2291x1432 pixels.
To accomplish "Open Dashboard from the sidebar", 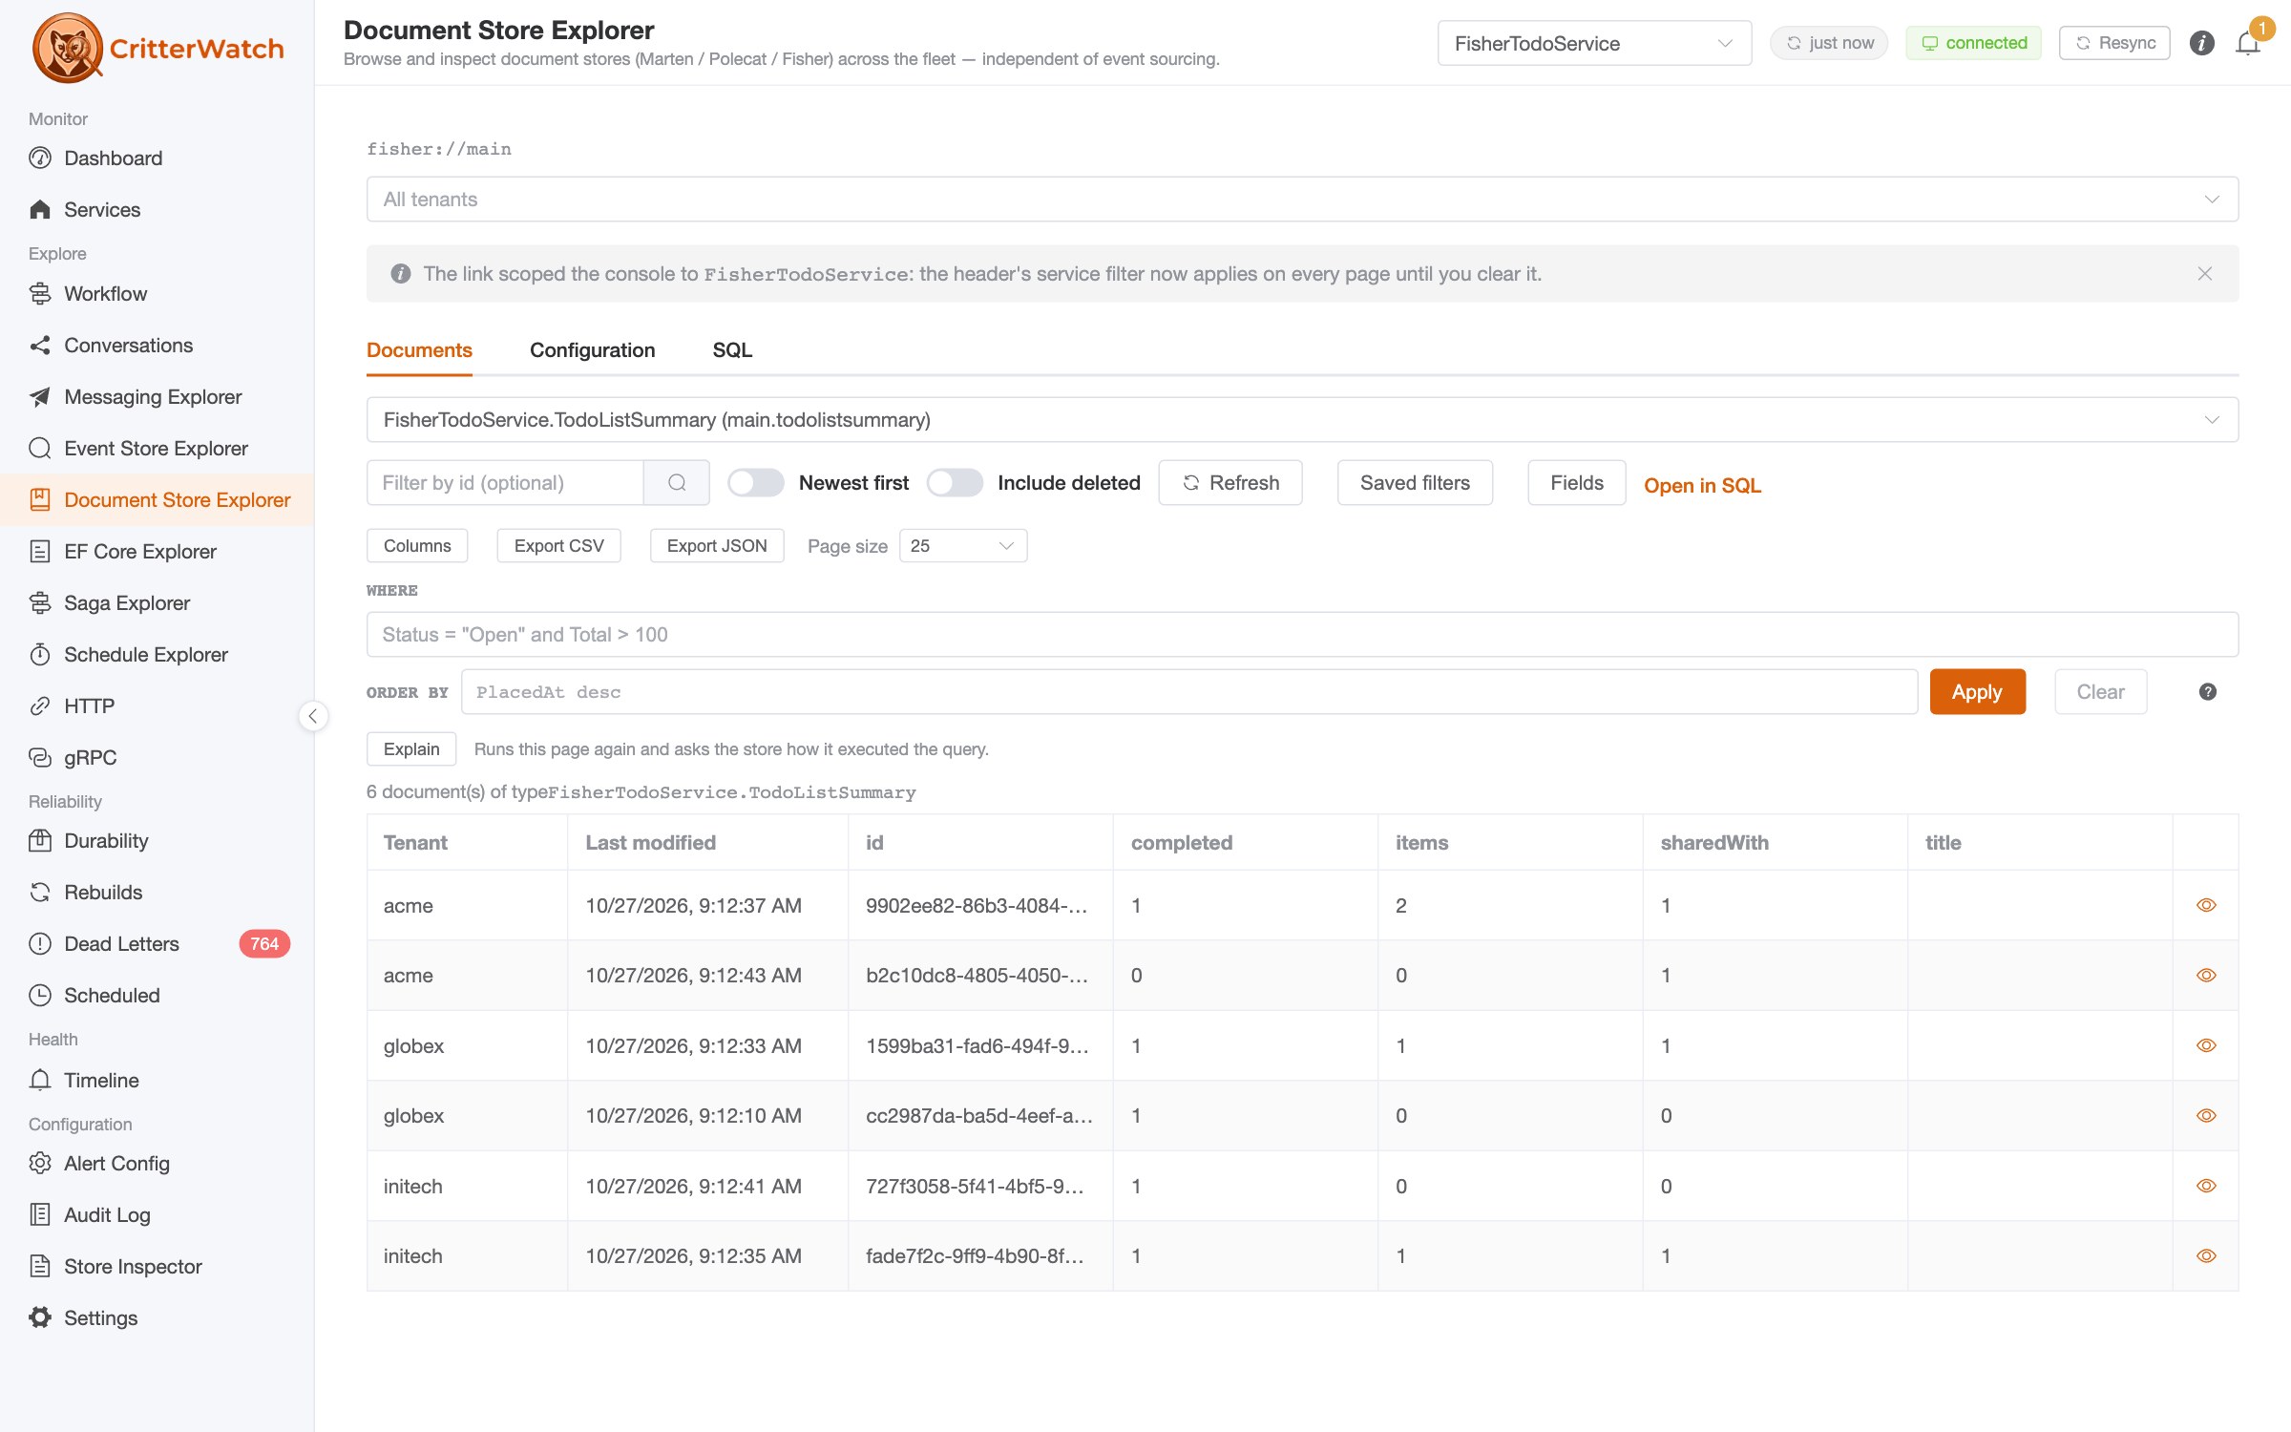I will [x=113, y=158].
